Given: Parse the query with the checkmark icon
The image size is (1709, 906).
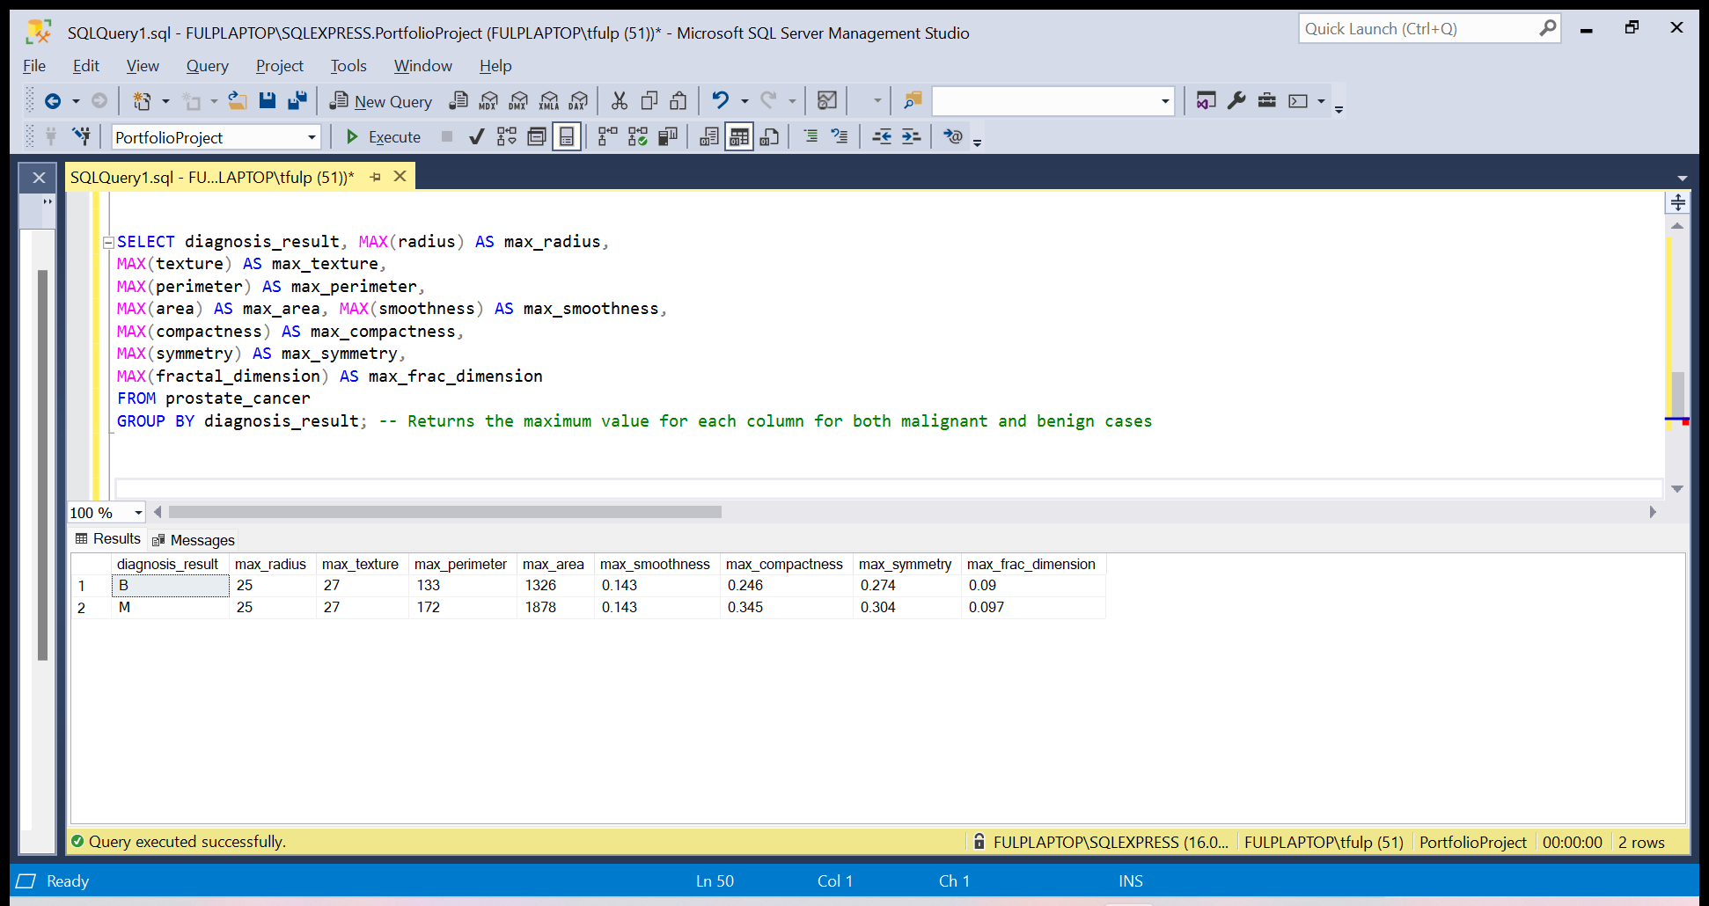Looking at the screenshot, I should [476, 136].
